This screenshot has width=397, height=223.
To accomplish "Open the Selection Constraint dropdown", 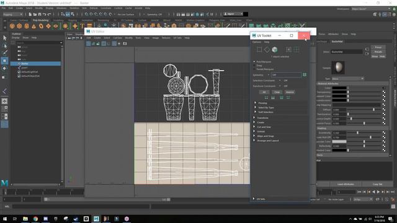I will (280, 81).
